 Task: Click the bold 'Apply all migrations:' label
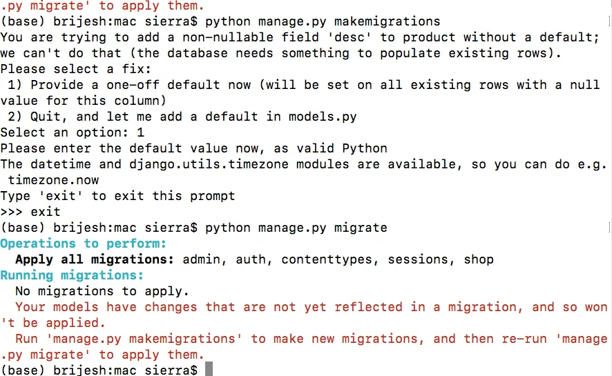[95, 259]
